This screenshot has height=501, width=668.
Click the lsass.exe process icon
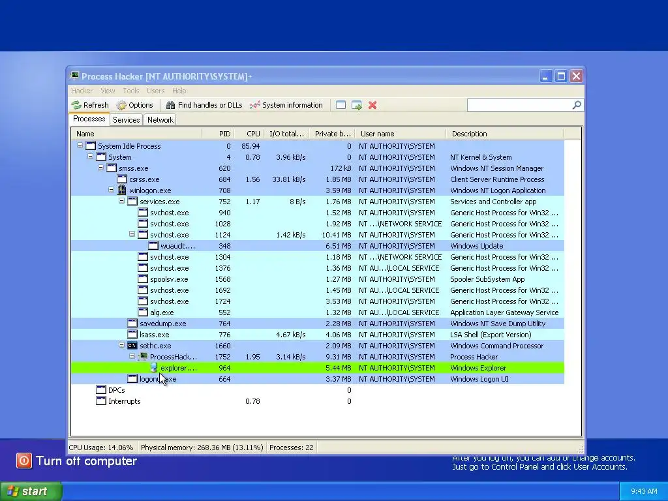click(132, 334)
